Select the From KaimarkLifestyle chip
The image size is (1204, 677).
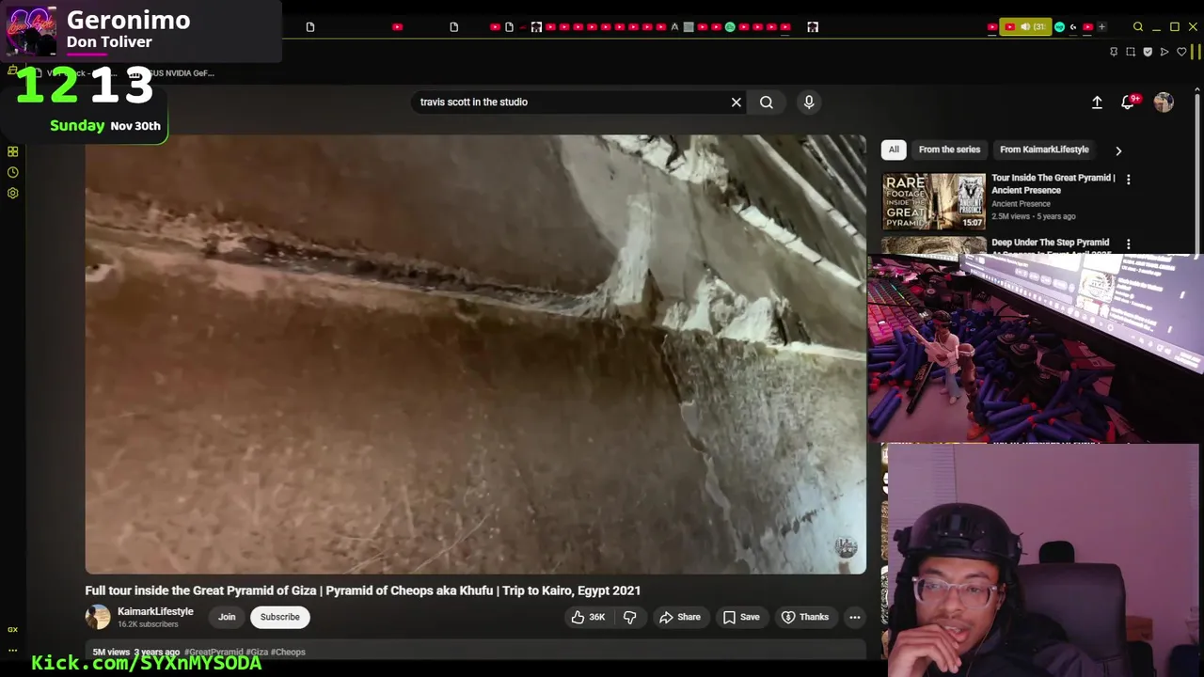(1044, 150)
